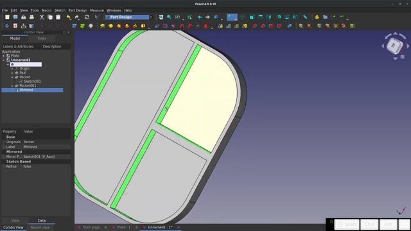
Task: Click the Redo arrow icon
Action: (x=77, y=17)
